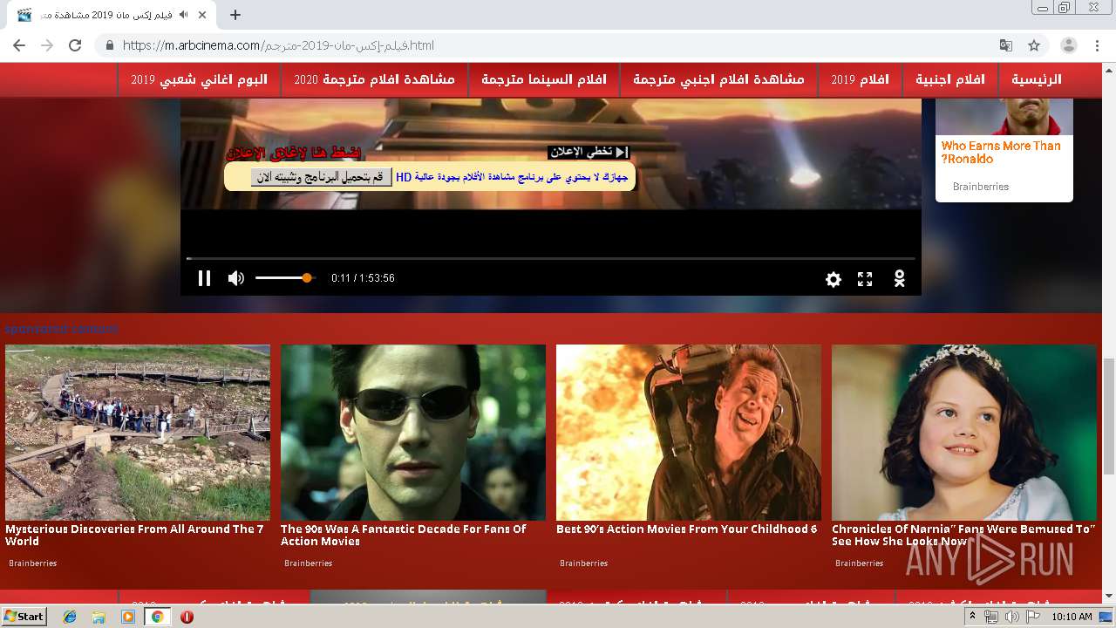Viewport: 1116px width, 628px height.
Task: Open Google Translate page icon
Action: (1006, 45)
